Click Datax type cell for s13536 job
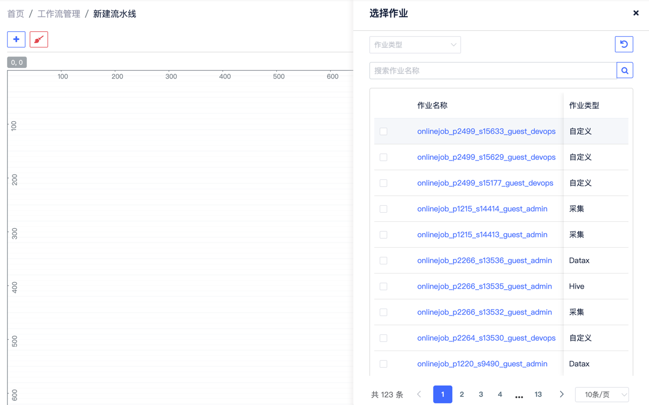Viewport: 649px width, 405px height. click(x=580, y=261)
